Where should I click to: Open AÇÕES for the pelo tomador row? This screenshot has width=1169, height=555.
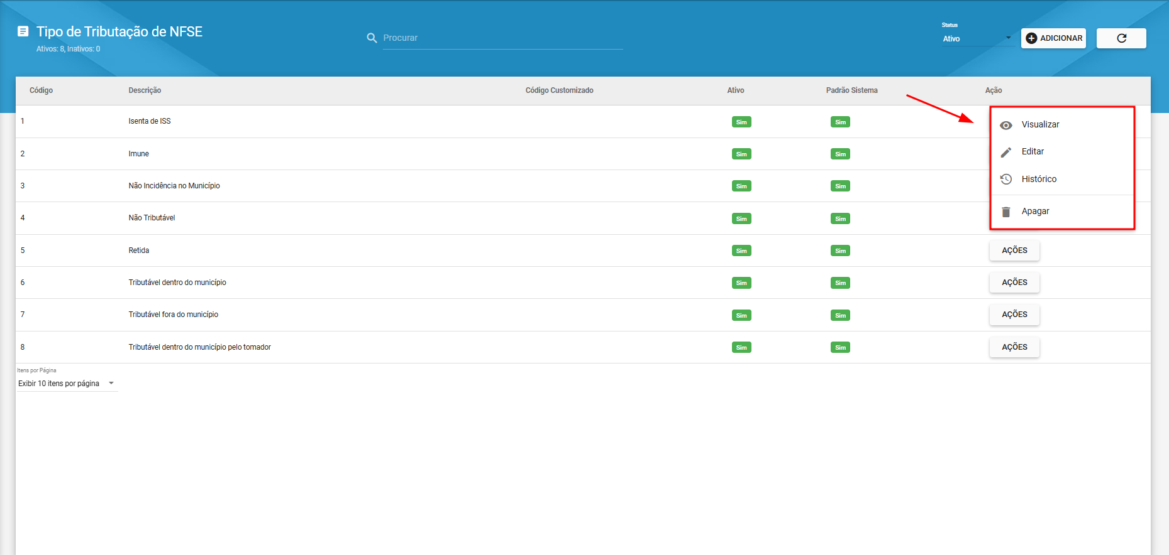click(x=1014, y=347)
